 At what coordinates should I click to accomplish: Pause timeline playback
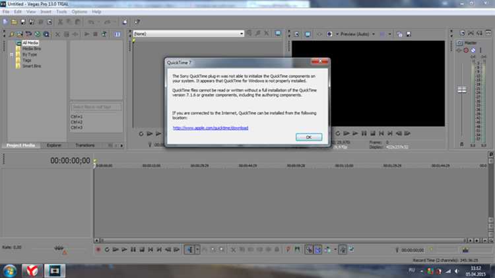133,250
